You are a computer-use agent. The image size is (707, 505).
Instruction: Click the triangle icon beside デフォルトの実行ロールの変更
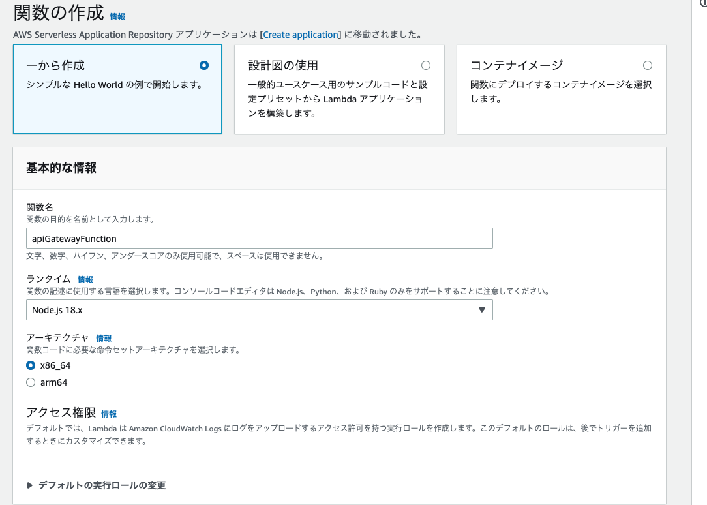pyautogui.click(x=30, y=485)
